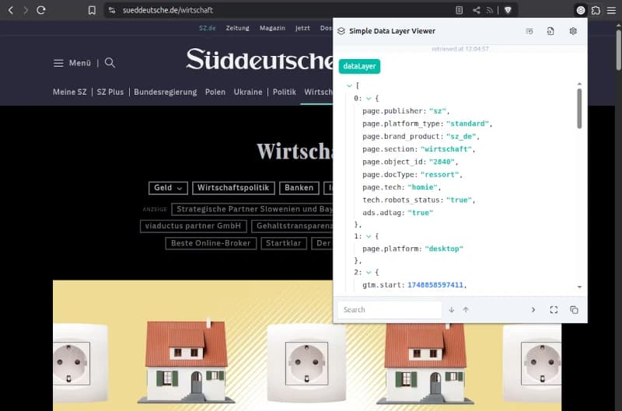The width and height of the screenshot is (622, 411).
Task: Click the page.platform "desktop" value
Action: pyautogui.click(x=444, y=249)
